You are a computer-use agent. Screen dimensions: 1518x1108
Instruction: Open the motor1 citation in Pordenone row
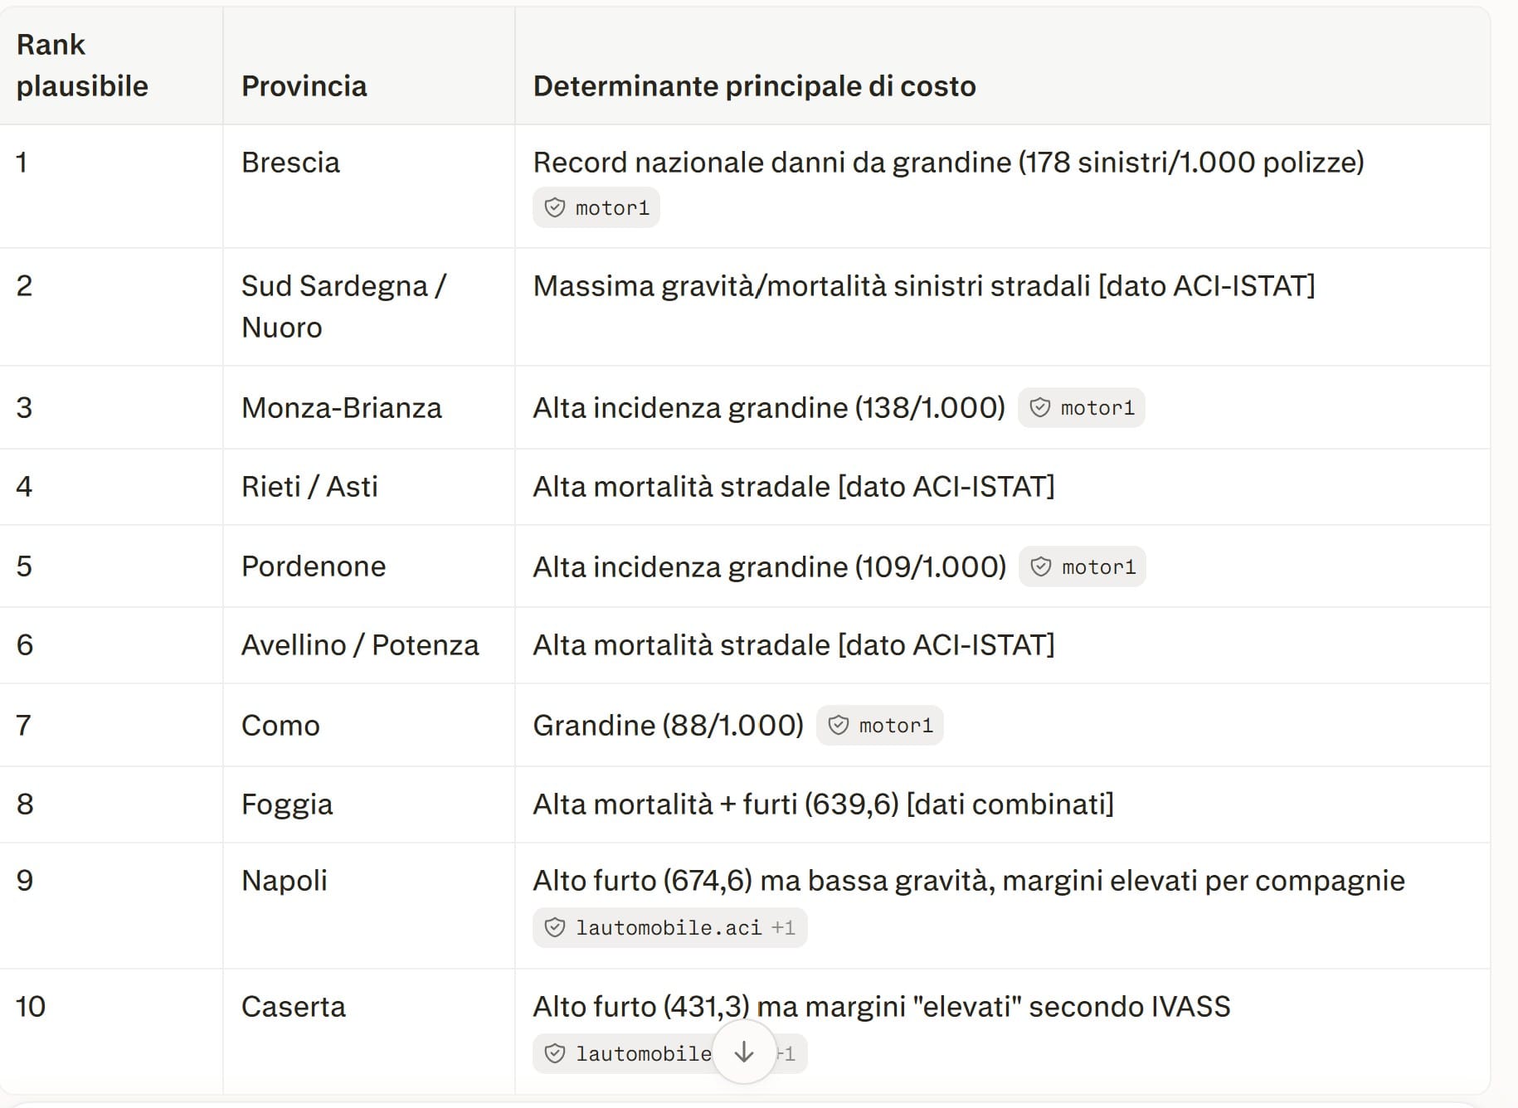(x=1082, y=566)
